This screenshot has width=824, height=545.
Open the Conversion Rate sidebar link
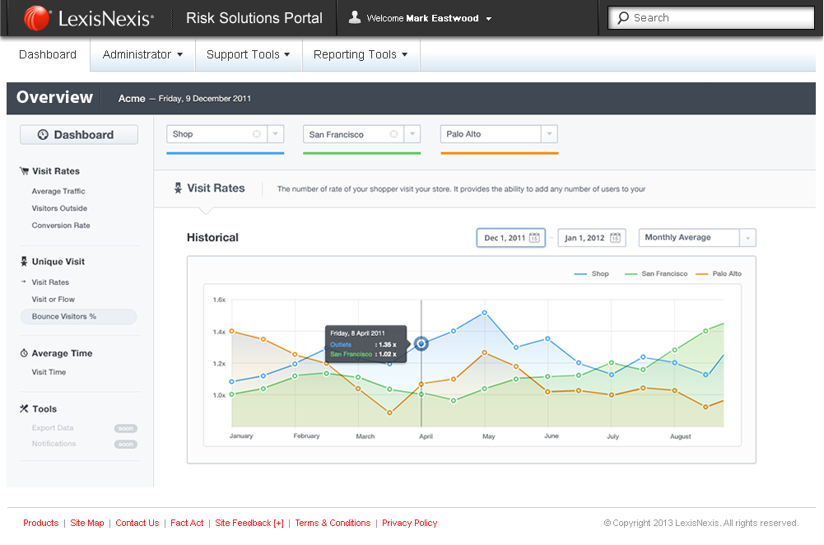pos(61,226)
